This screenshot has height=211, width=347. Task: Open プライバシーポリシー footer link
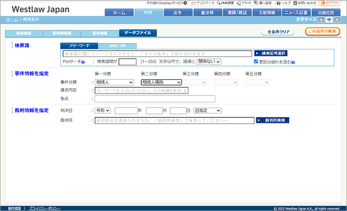click(x=45, y=209)
